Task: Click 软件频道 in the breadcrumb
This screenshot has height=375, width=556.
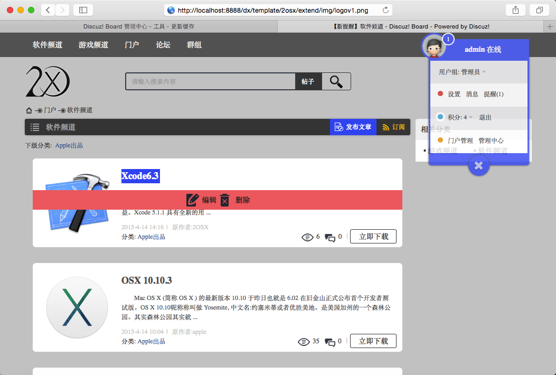Action: pos(80,110)
